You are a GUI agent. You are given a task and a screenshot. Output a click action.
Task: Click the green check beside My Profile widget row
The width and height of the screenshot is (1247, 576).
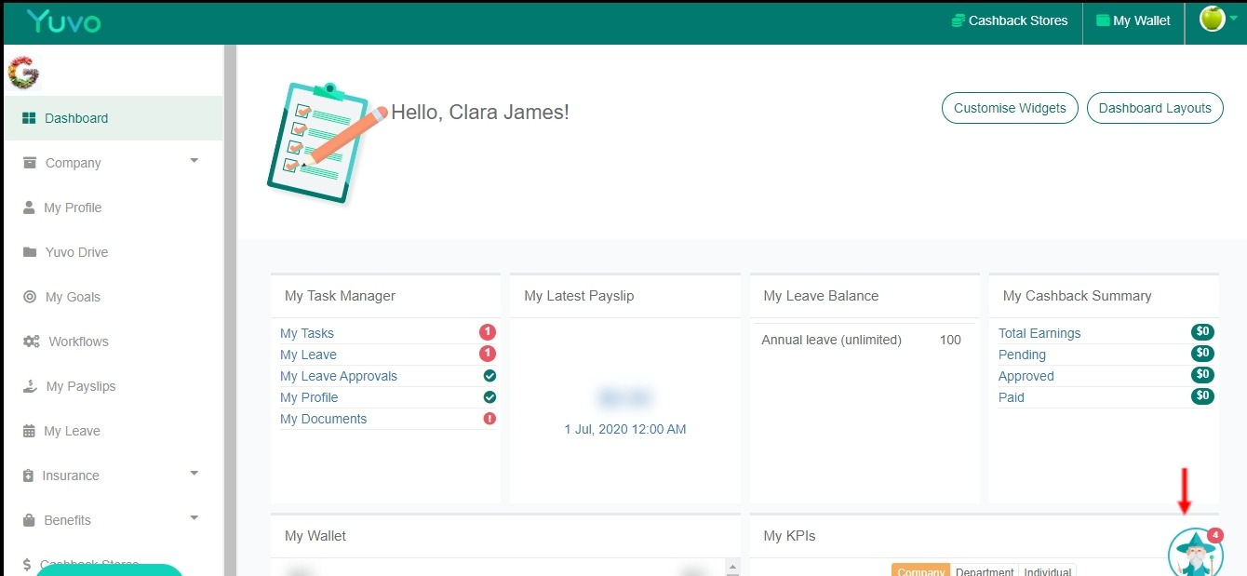point(489,397)
